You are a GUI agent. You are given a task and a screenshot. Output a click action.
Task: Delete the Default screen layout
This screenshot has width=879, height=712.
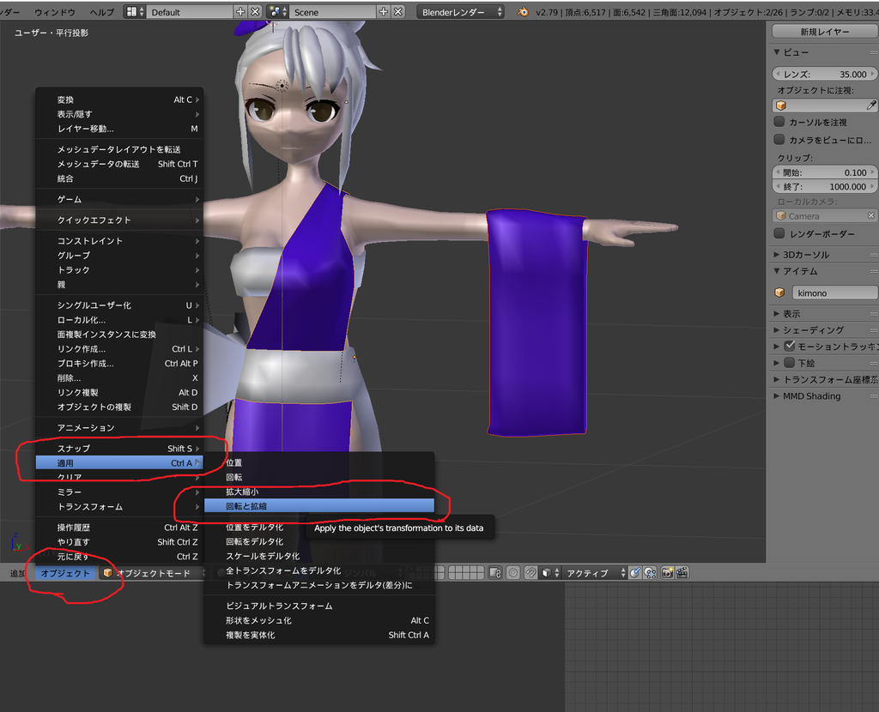click(255, 12)
